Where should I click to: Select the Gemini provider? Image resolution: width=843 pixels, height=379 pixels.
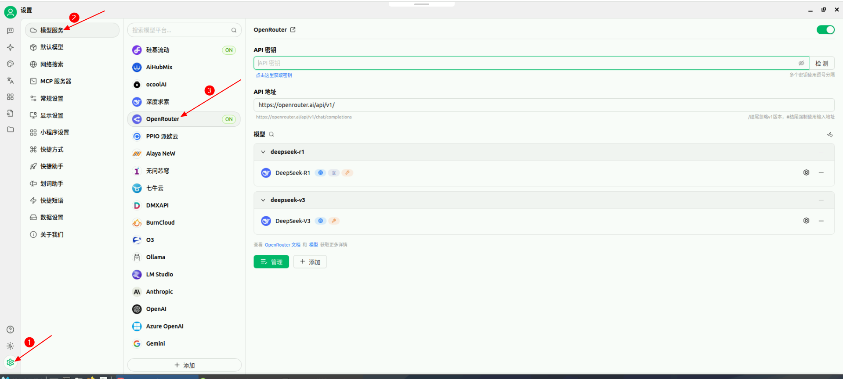tap(184, 343)
